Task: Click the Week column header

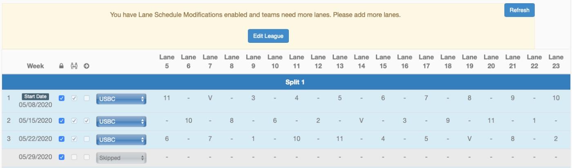Action: point(36,66)
